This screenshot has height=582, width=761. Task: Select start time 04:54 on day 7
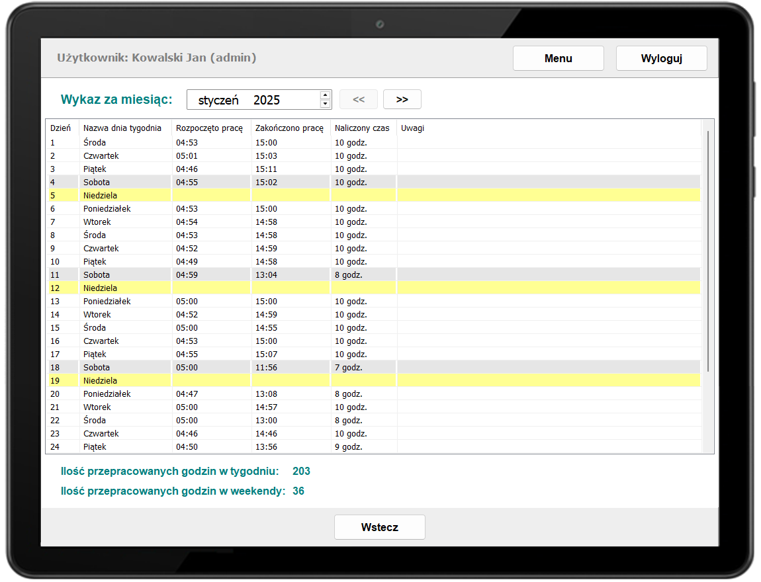point(187,222)
